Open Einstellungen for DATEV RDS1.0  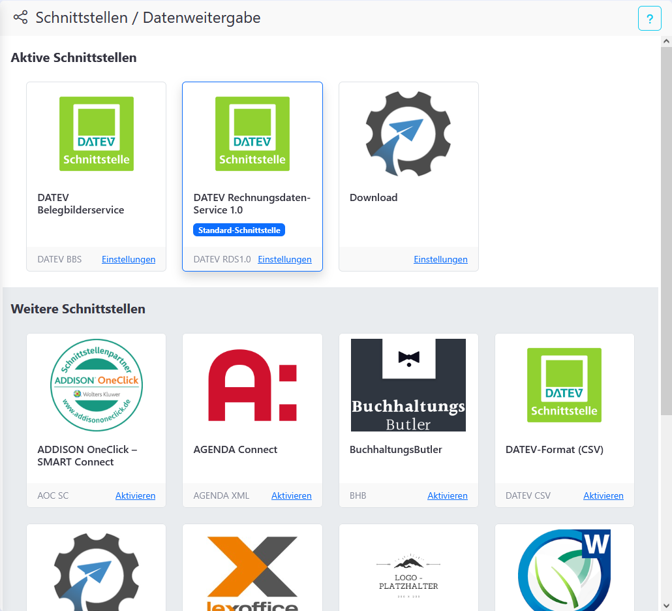284,259
